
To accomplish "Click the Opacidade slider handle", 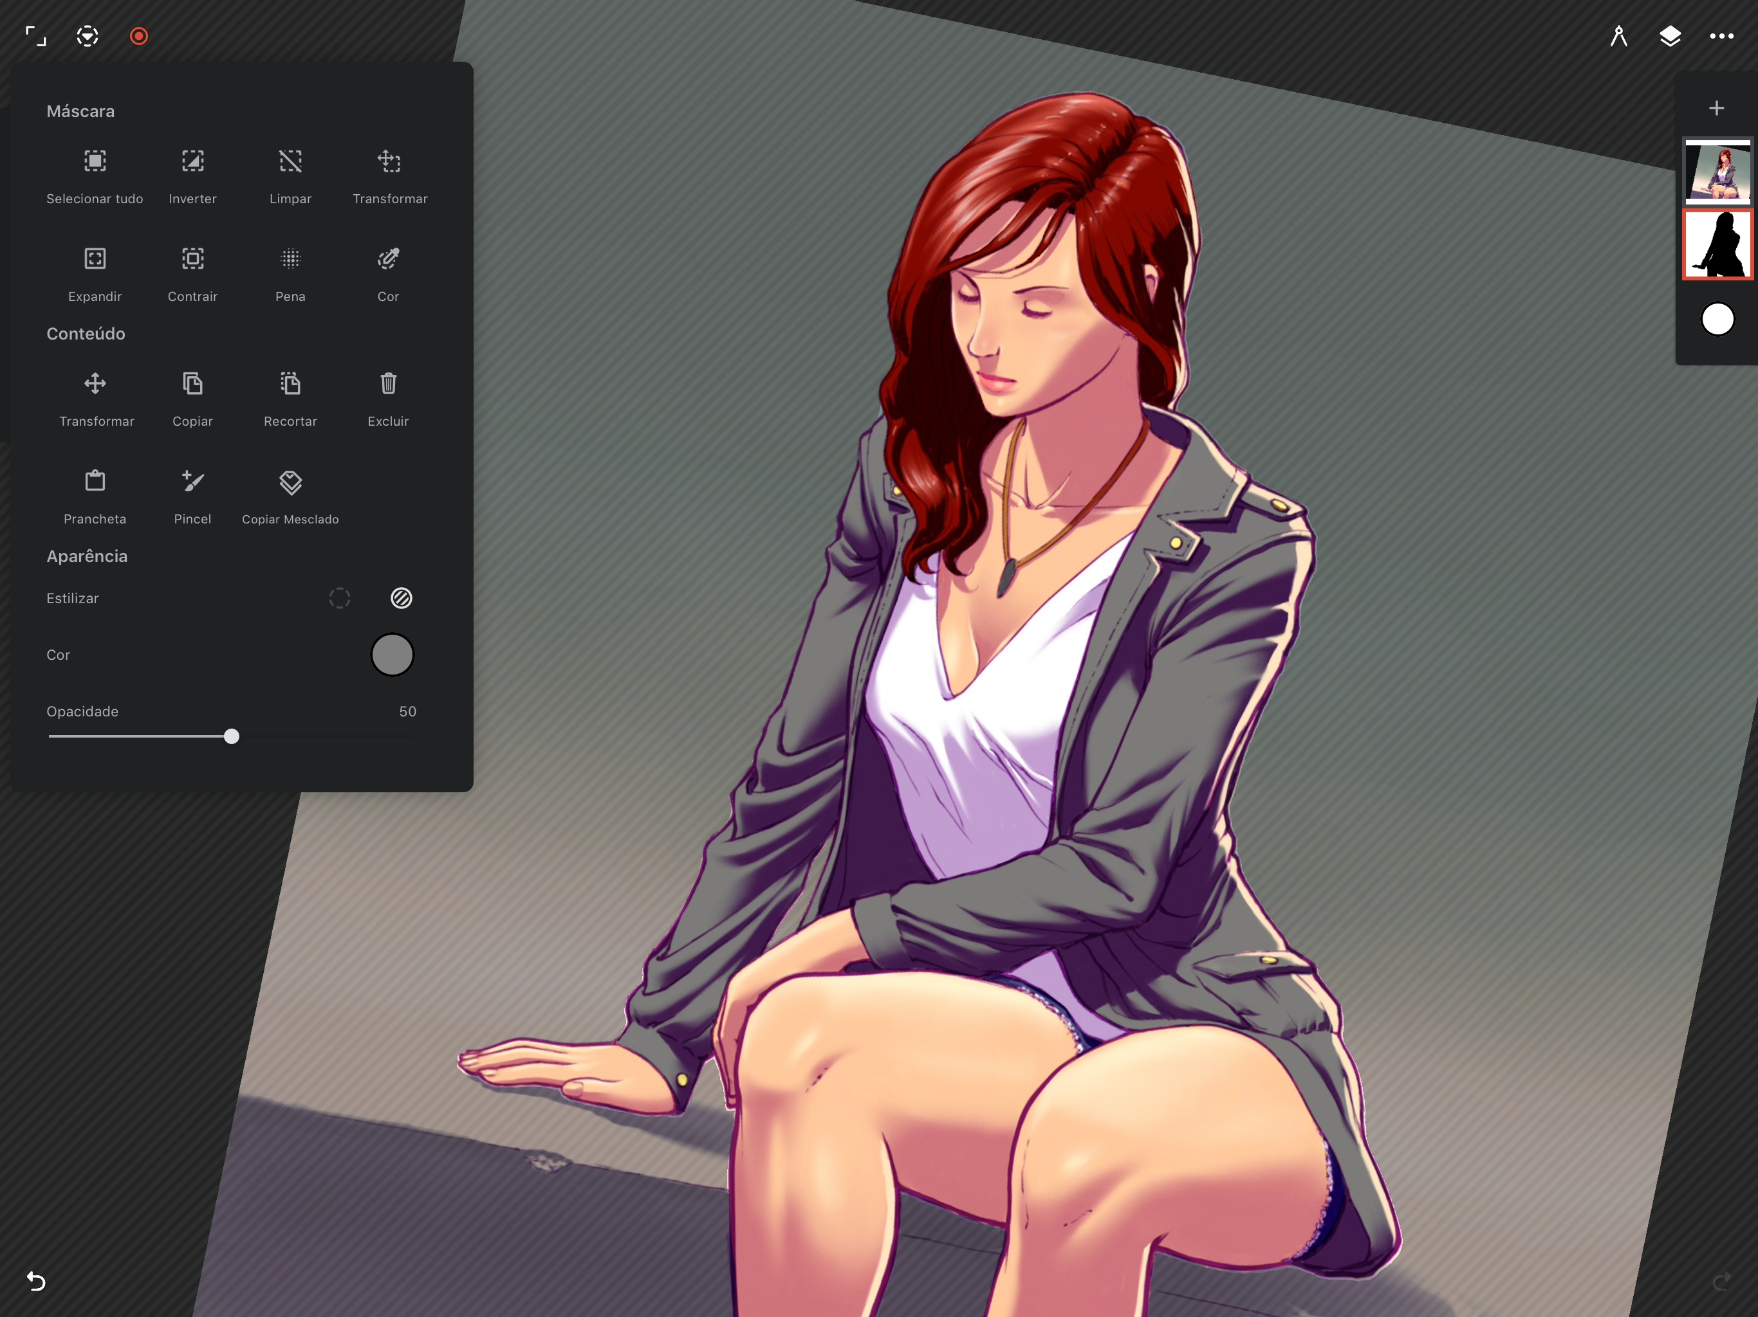I will [231, 736].
